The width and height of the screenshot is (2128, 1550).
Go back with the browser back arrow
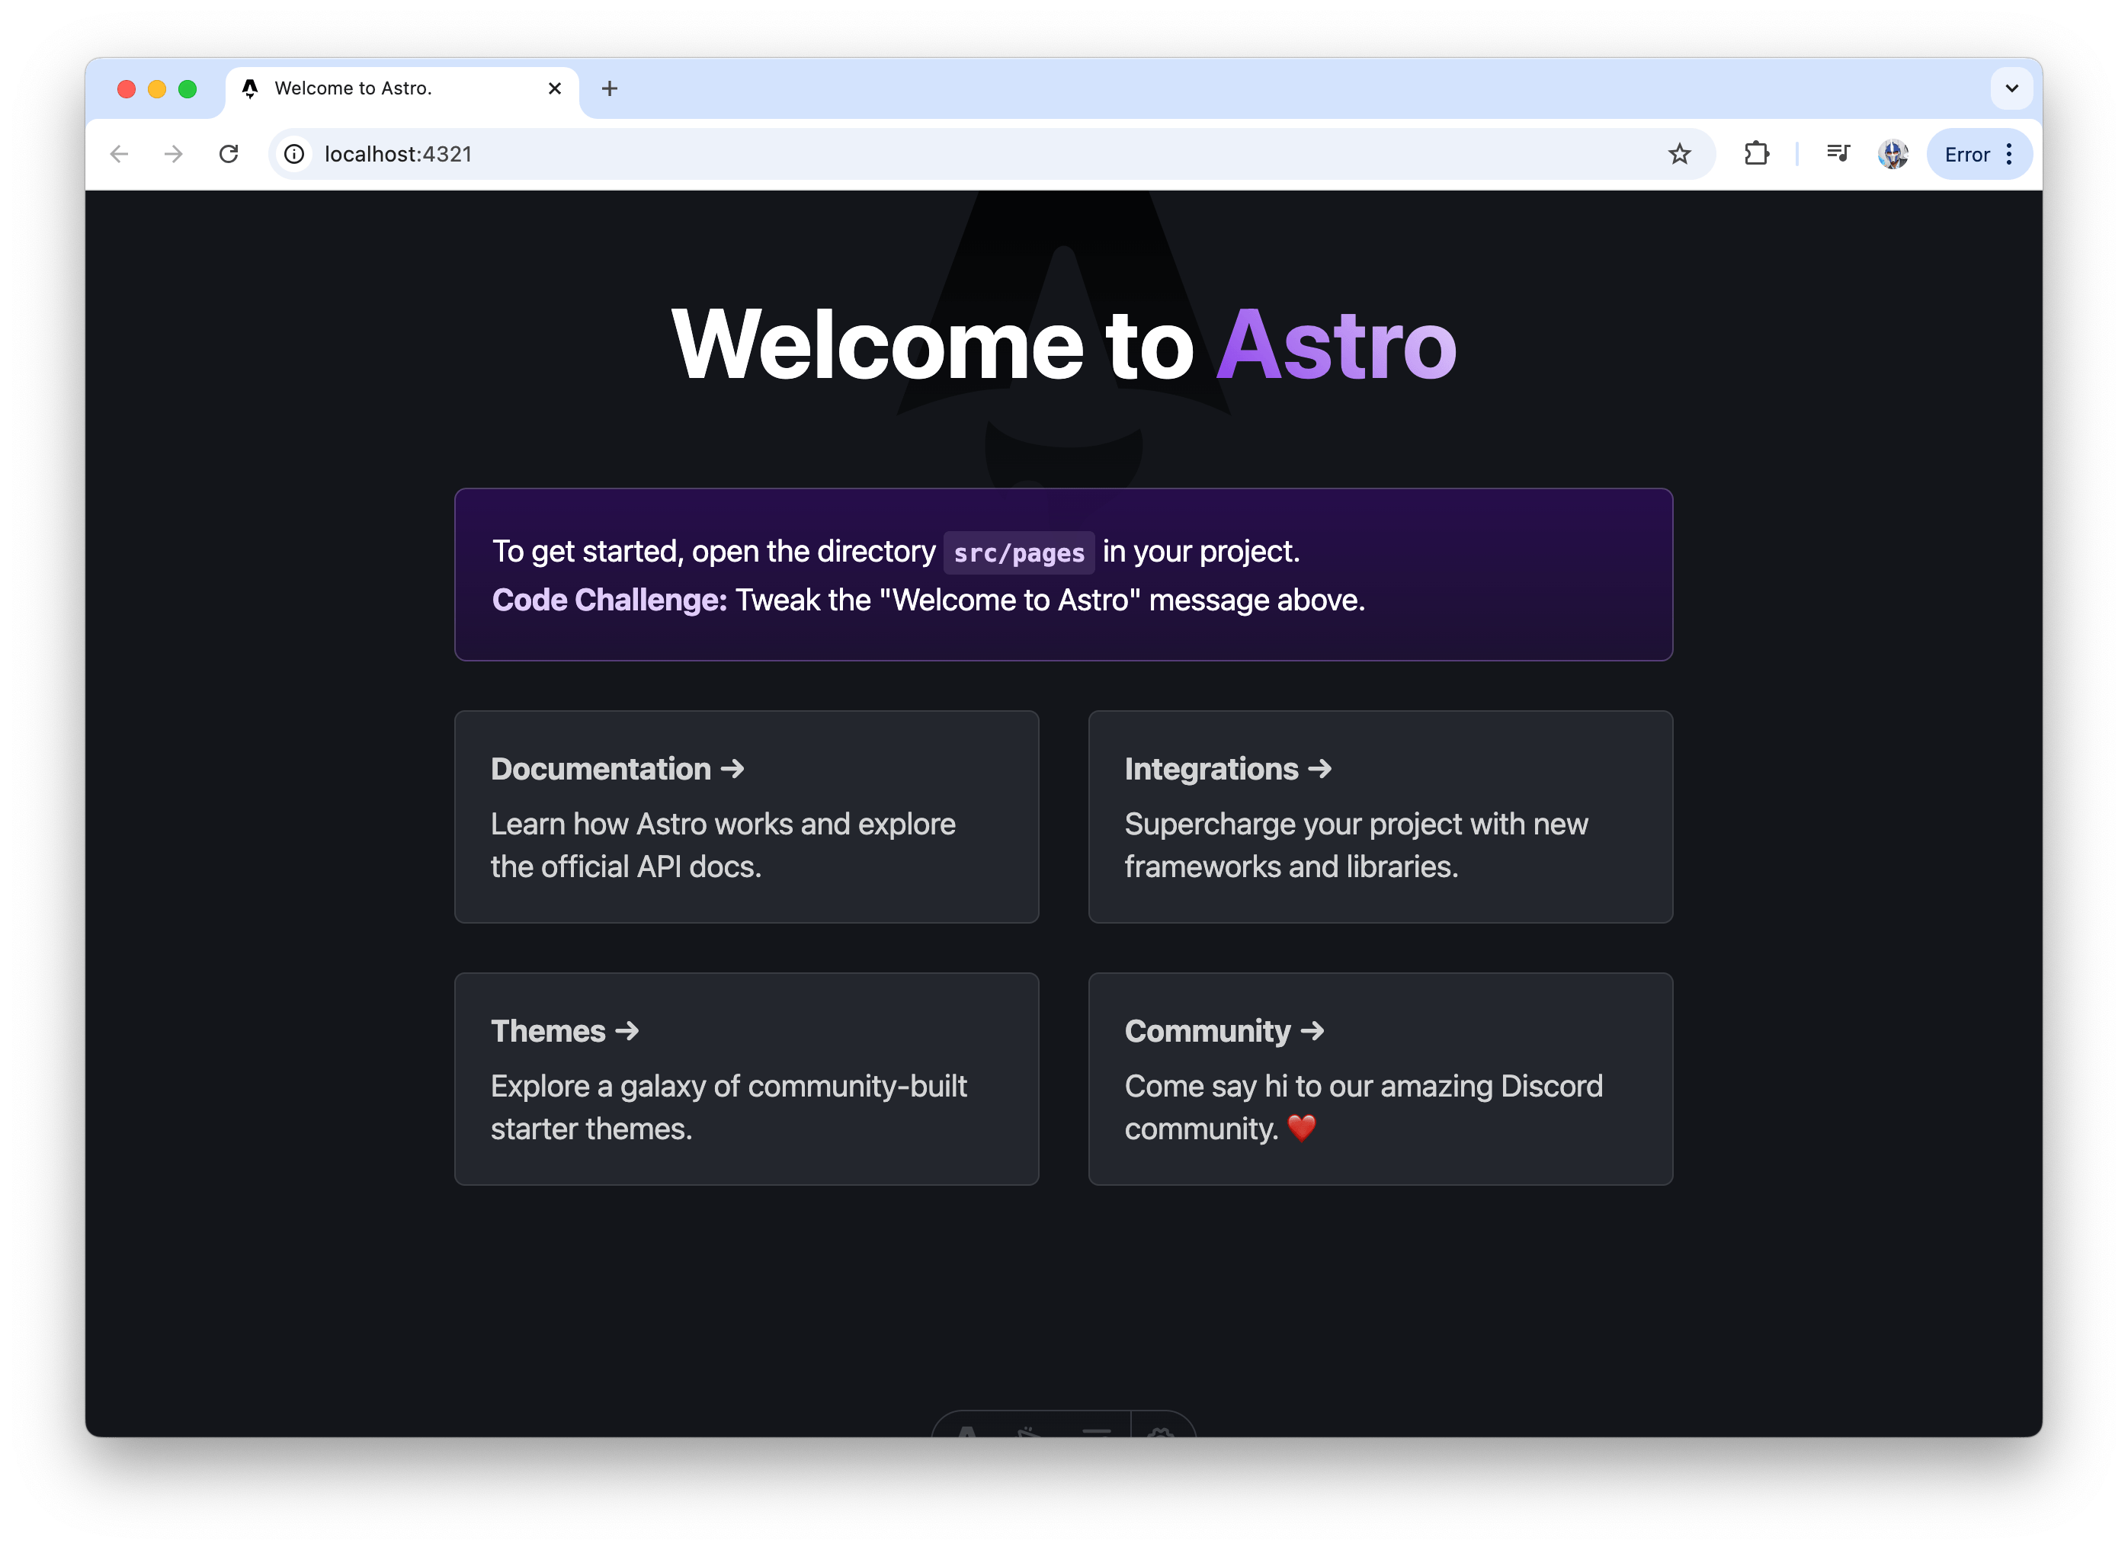pyautogui.click(x=119, y=154)
